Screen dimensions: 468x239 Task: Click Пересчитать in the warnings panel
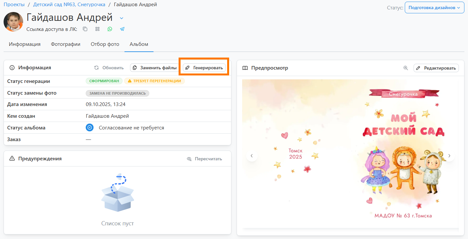click(x=204, y=159)
